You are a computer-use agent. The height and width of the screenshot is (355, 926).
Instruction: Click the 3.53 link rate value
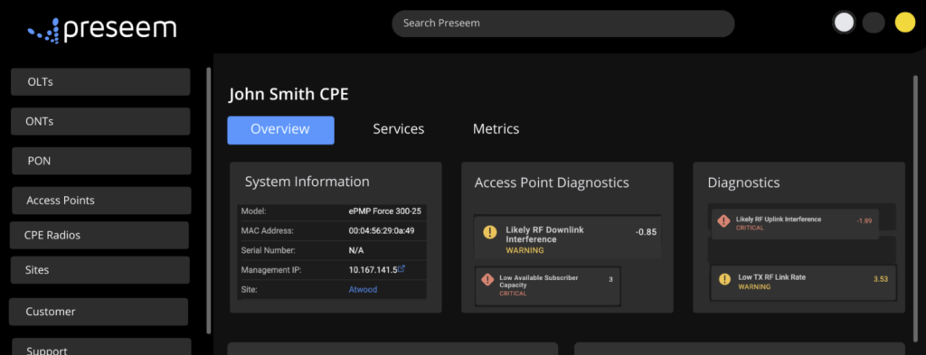881,279
